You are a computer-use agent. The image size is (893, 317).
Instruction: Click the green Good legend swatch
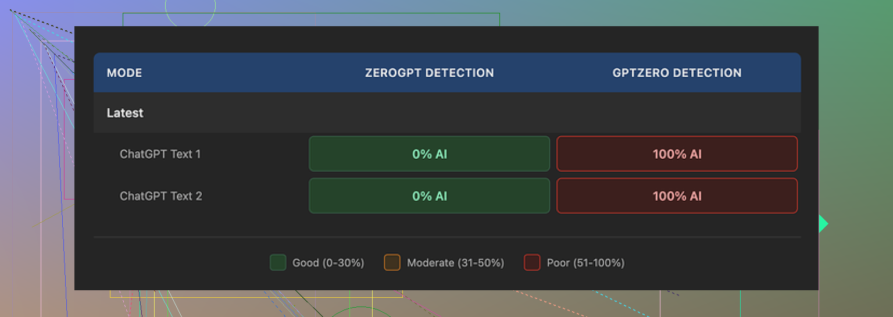tap(278, 263)
